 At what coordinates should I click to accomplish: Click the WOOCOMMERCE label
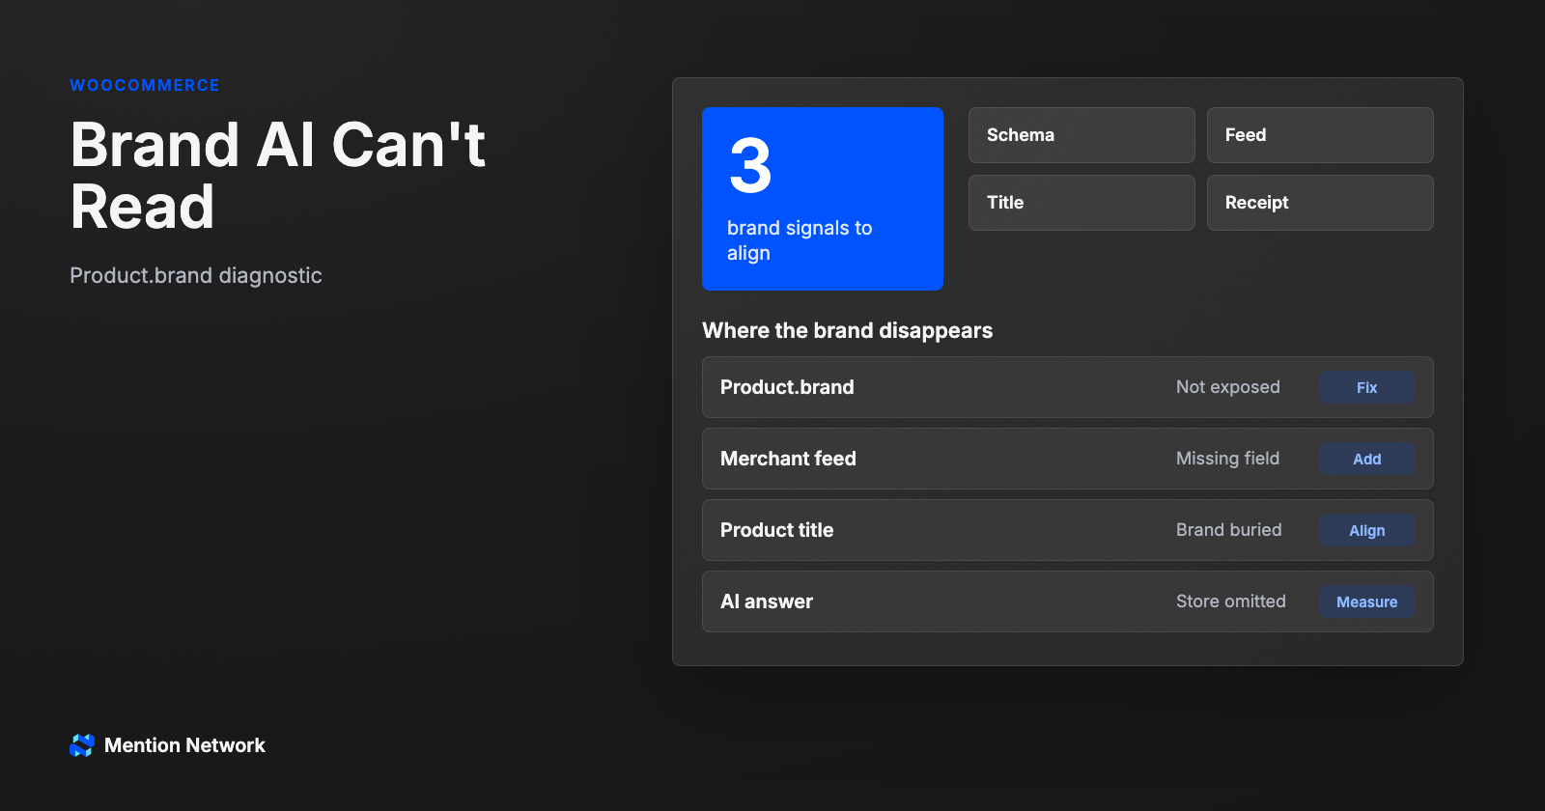[x=145, y=85]
